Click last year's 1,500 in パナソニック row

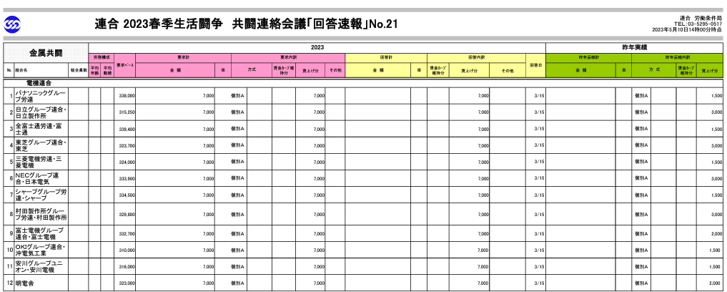point(716,96)
